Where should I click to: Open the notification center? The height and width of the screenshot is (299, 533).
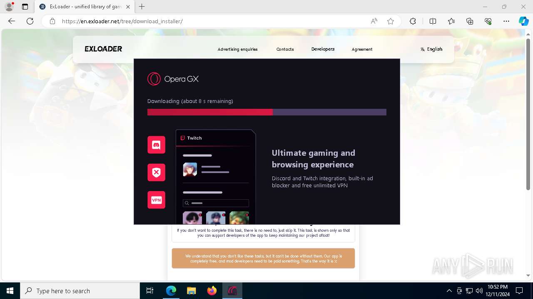coord(519,291)
